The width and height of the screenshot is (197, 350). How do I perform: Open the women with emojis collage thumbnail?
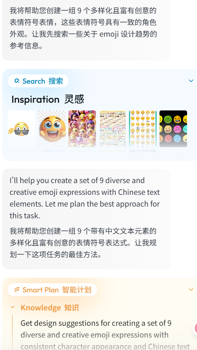[x=82, y=129]
